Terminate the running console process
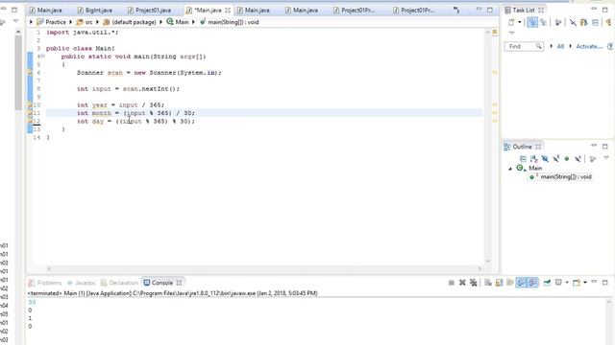The image size is (615, 345). (452, 283)
